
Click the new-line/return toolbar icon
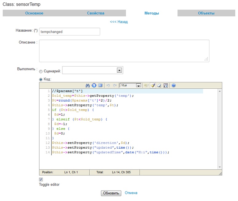coord(165,85)
